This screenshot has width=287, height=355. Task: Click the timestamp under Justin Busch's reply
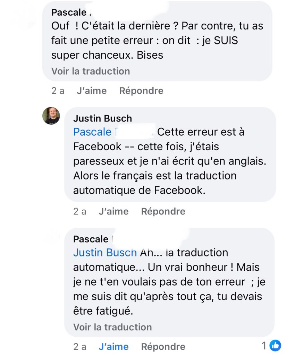click(x=80, y=211)
